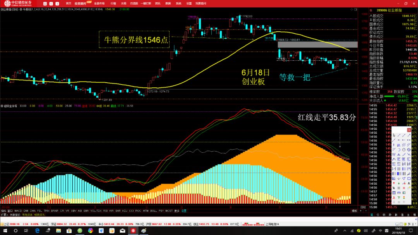Select the red X delete tool
This screenshot has width=418, height=235.
coord(404,188)
